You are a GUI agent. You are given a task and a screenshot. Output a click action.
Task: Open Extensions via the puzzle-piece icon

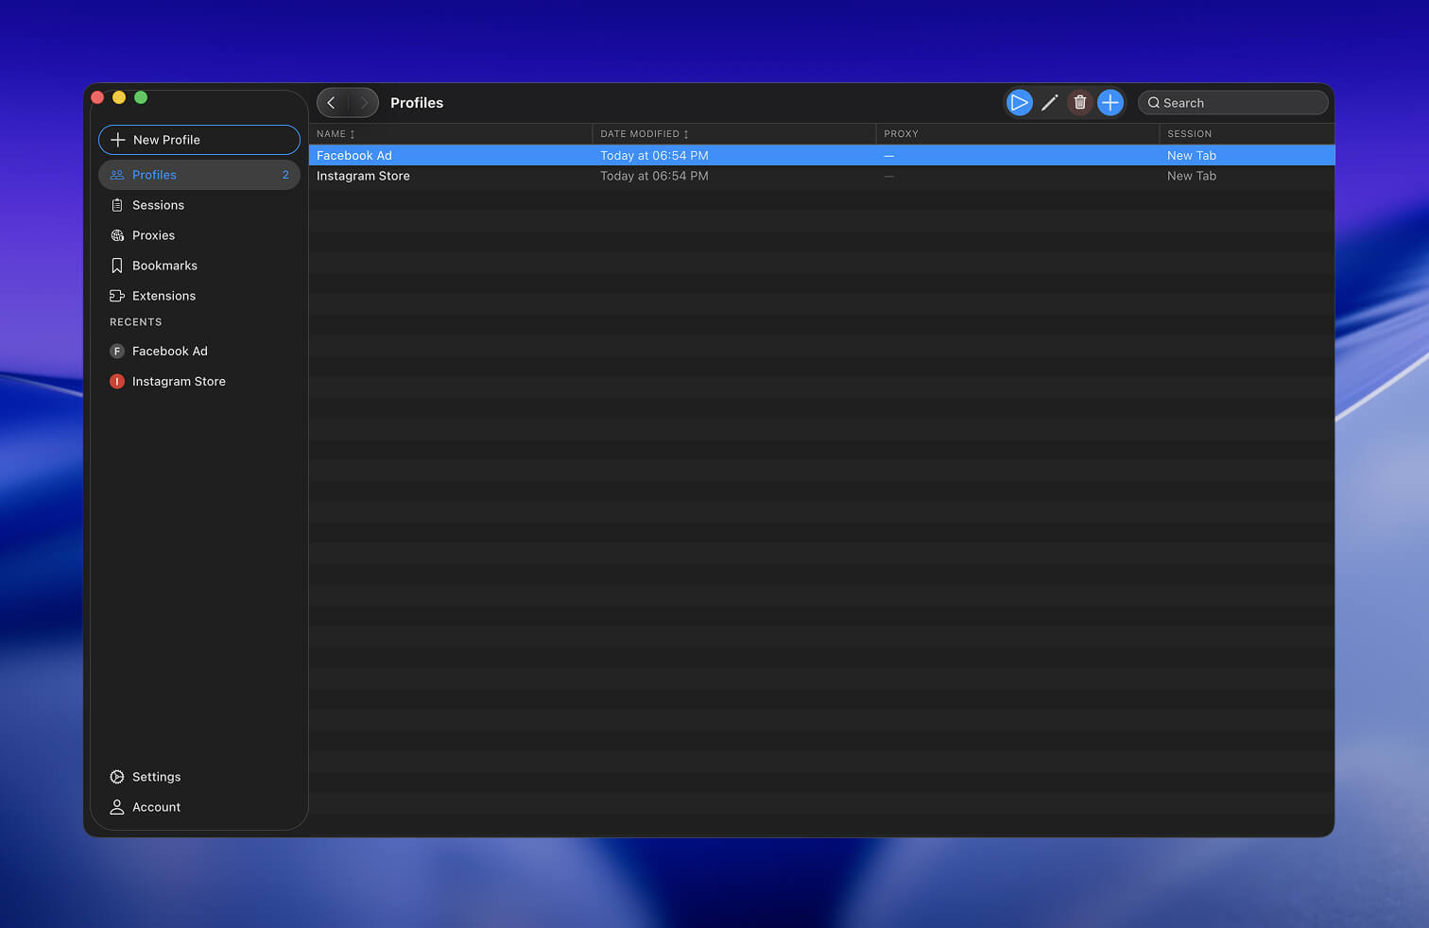(165, 295)
